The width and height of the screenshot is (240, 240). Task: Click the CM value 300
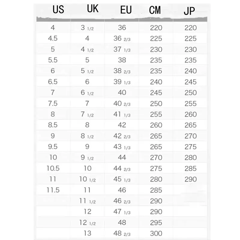click(156, 233)
